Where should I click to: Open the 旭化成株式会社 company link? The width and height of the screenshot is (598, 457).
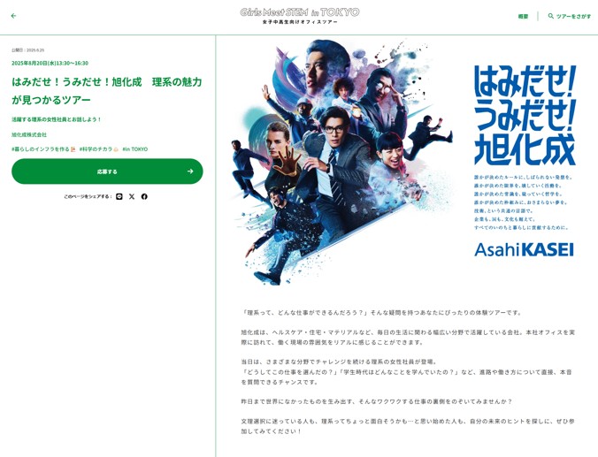coord(29,135)
